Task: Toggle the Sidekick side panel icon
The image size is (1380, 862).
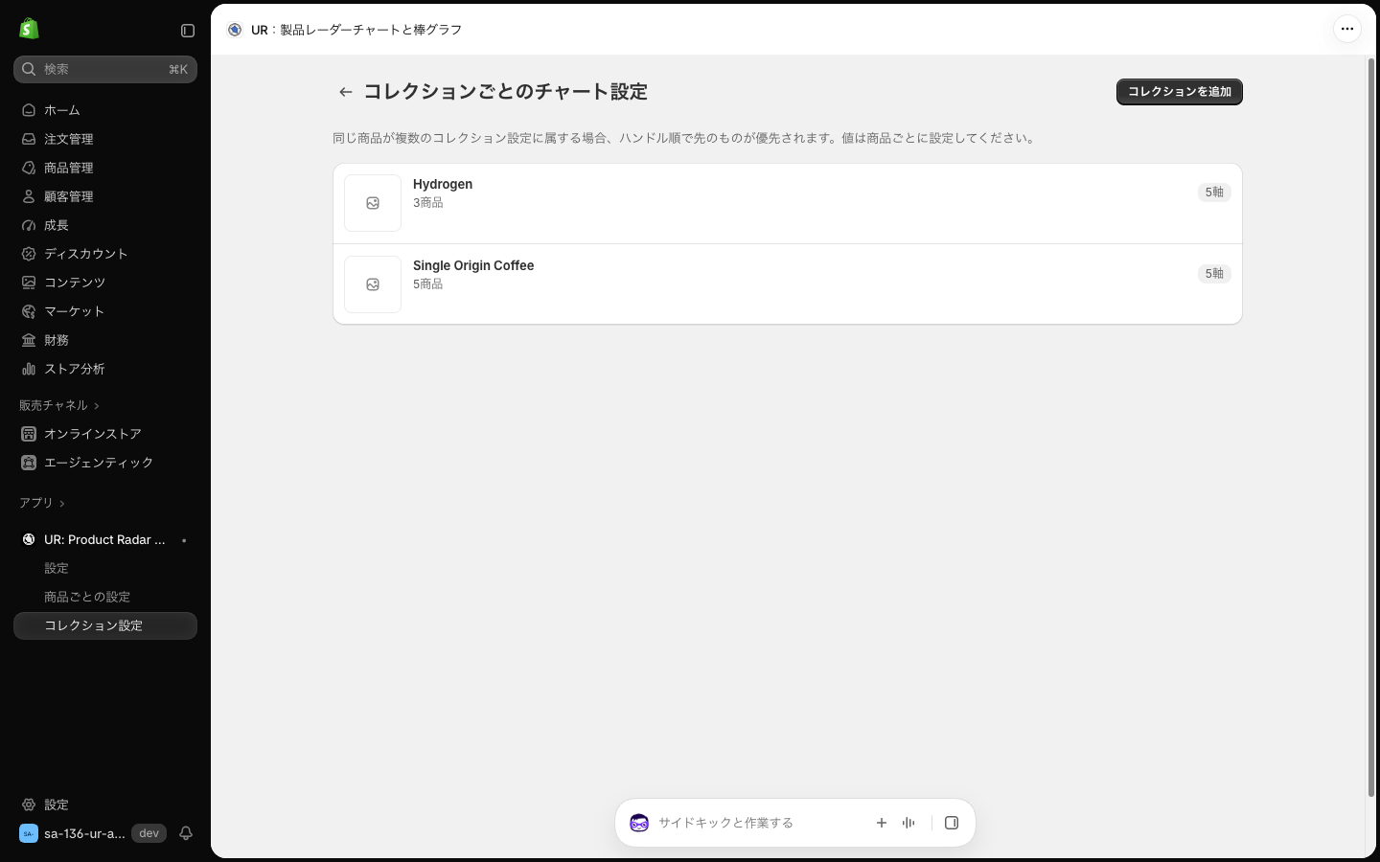Action: coord(952,823)
